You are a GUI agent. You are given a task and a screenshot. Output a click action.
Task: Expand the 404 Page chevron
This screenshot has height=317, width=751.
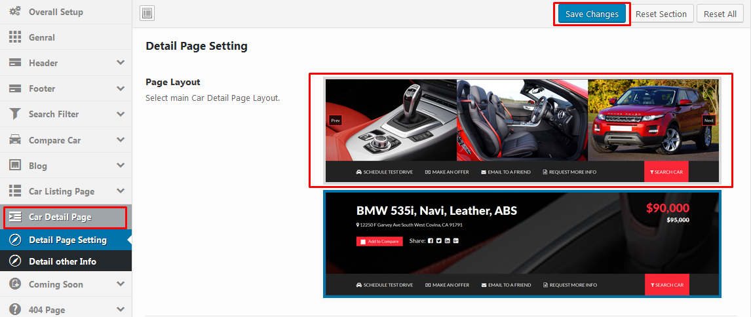pos(121,309)
